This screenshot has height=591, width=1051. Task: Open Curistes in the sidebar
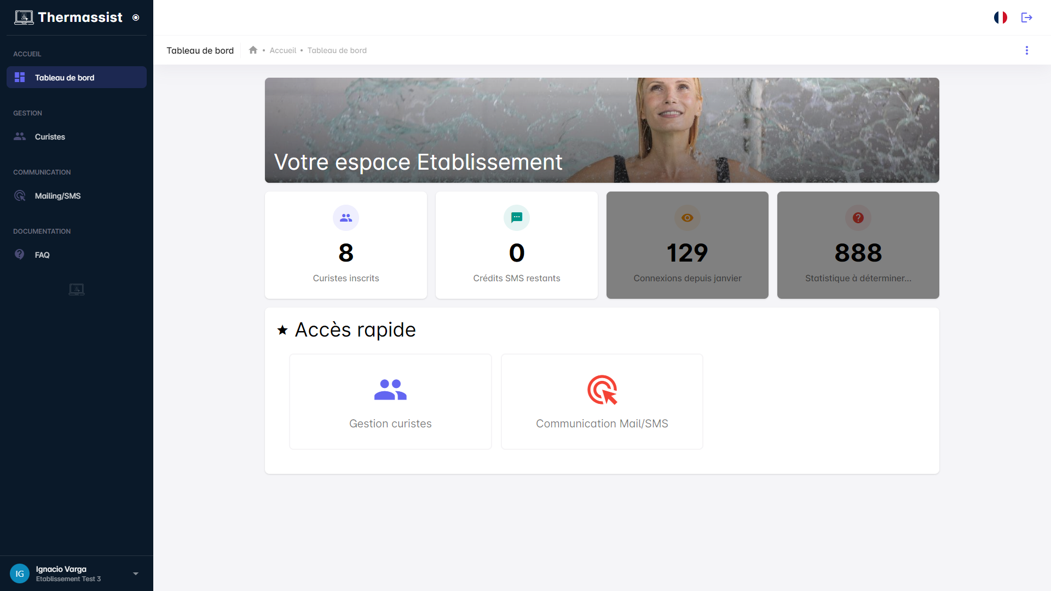[x=50, y=137]
